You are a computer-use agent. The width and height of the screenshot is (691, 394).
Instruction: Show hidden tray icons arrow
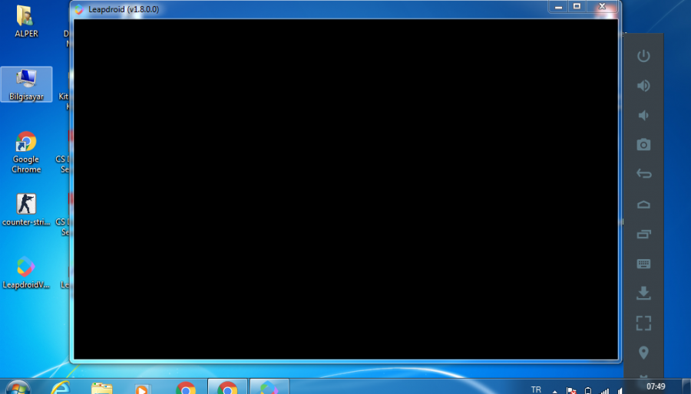555,390
